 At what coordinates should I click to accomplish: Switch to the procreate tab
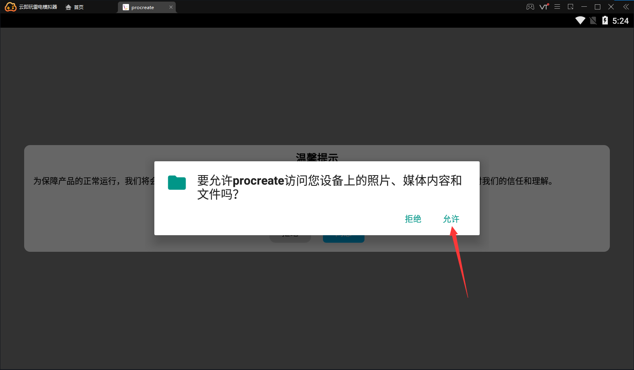(142, 8)
